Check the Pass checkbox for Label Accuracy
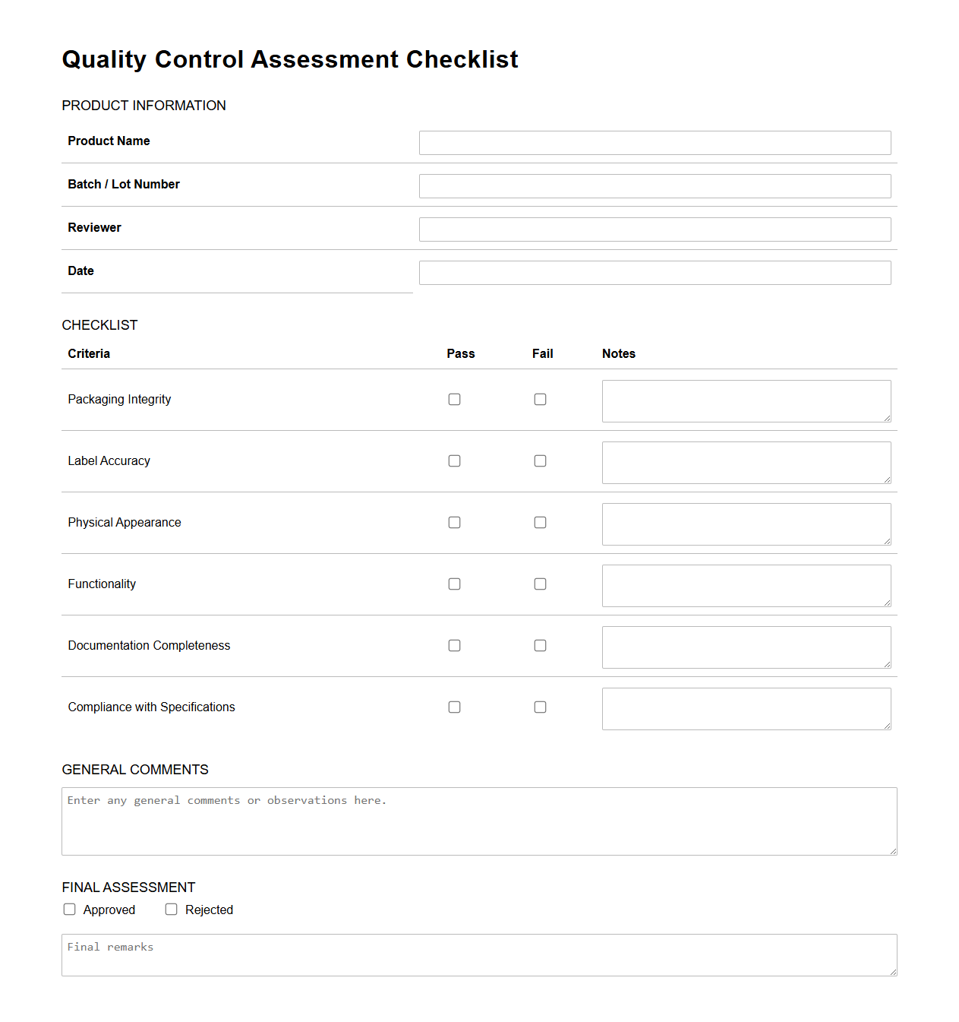The height and width of the screenshot is (1022, 959). [454, 460]
